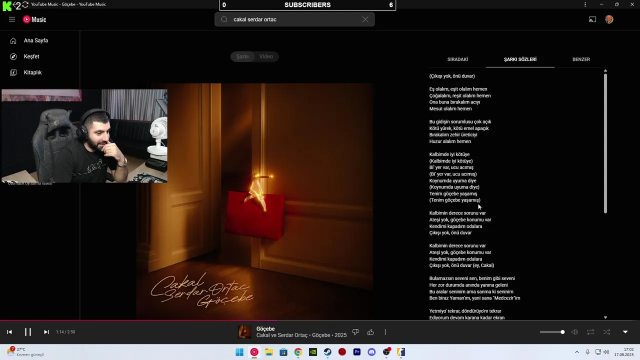
Task: Open the BENZER tab
Action: tap(581, 59)
